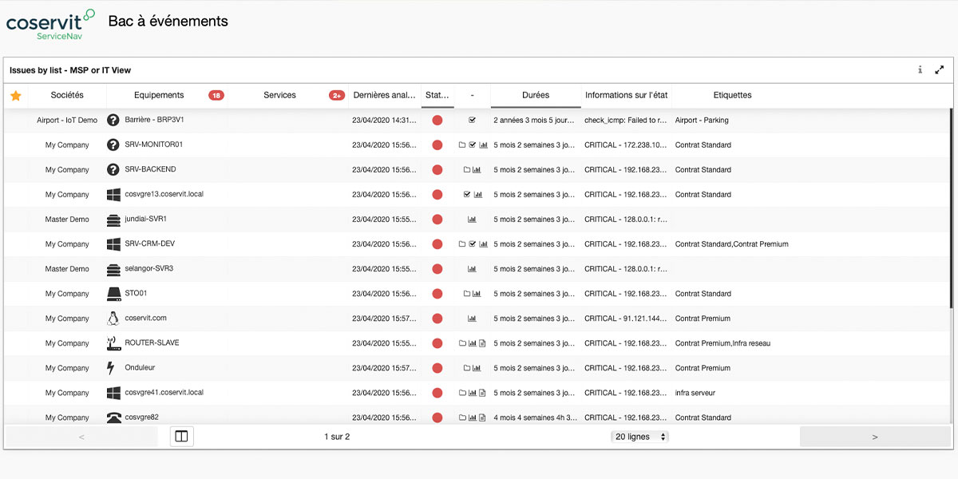
Task: Click the Windows icon for SRV-CRM-DEV
Action: pos(113,243)
